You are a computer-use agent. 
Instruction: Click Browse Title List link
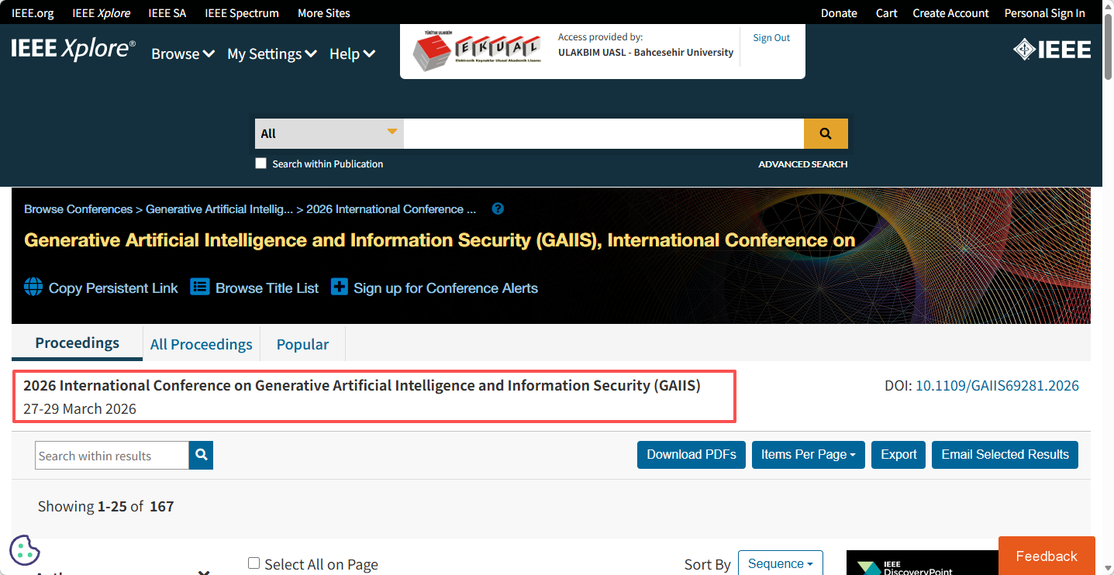[267, 288]
